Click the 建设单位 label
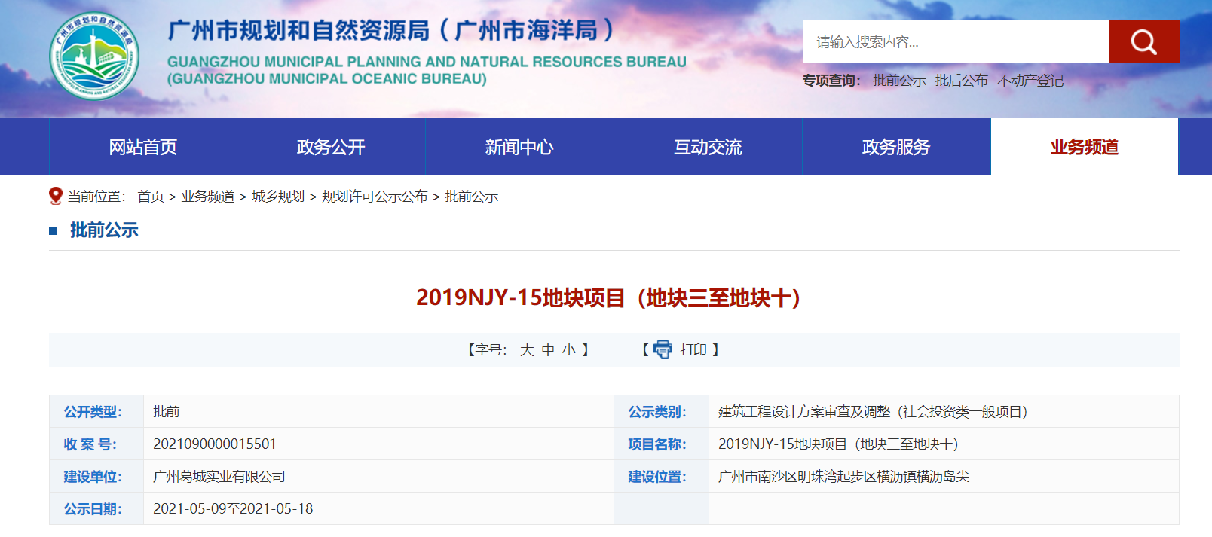This screenshot has width=1212, height=537. (93, 477)
